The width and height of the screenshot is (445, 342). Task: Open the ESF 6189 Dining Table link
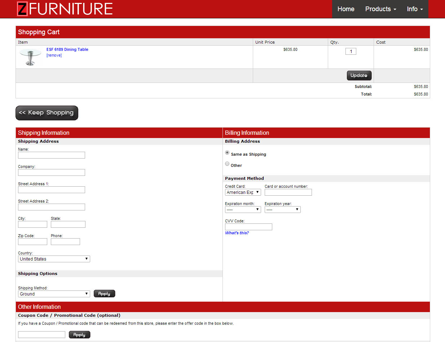pos(67,49)
